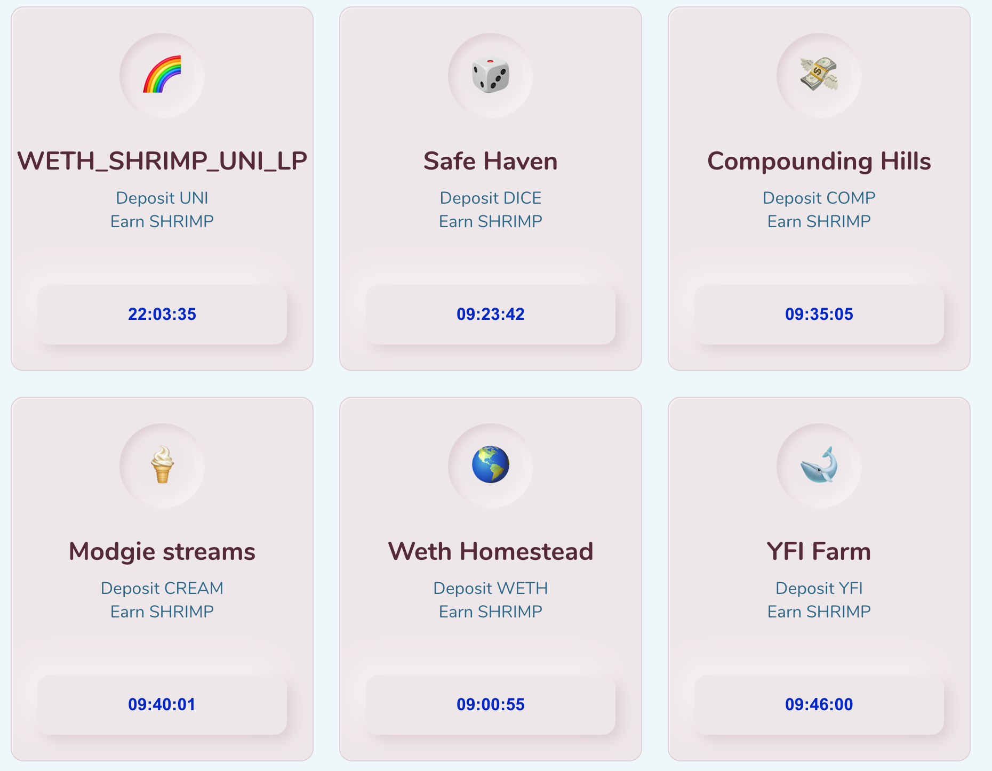Select the Weth Homestead heading
This screenshot has height=771, width=992.
491,551
